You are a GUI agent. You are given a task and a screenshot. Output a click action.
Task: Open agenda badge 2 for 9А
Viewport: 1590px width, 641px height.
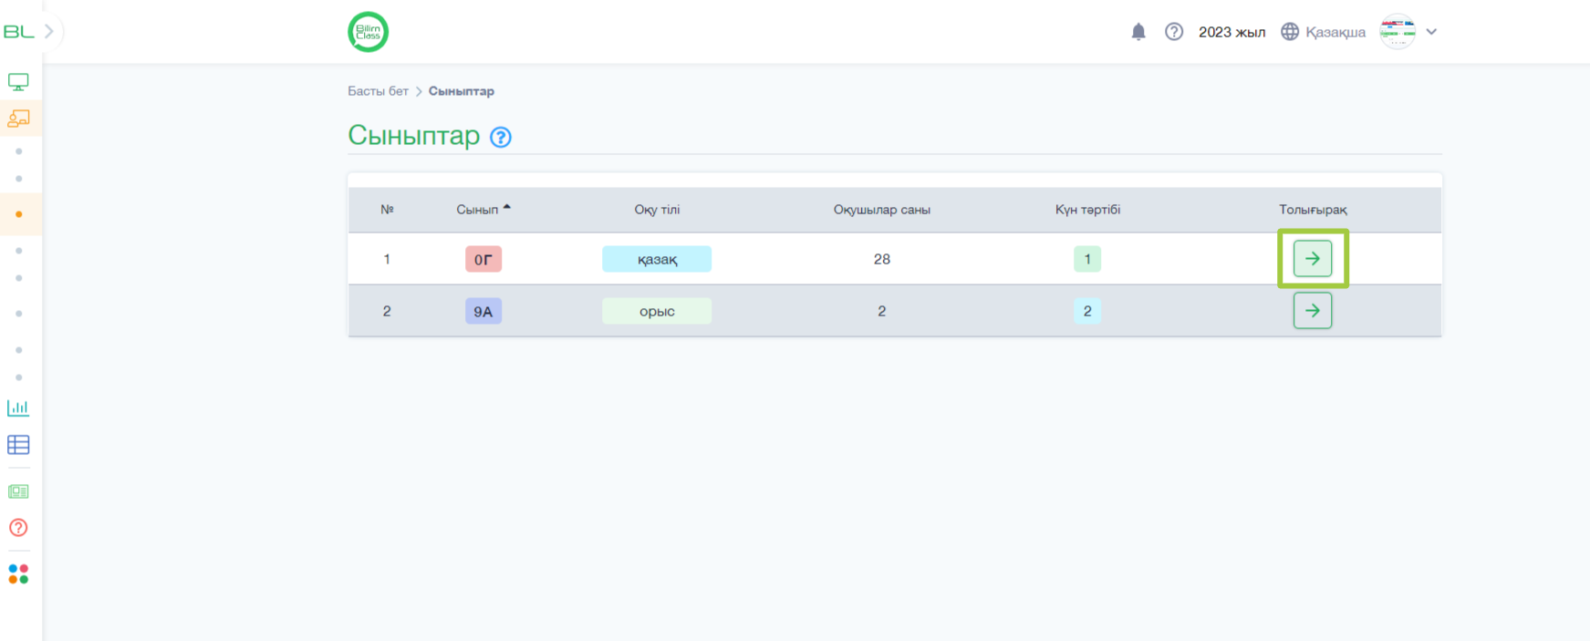pyautogui.click(x=1087, y=311)
